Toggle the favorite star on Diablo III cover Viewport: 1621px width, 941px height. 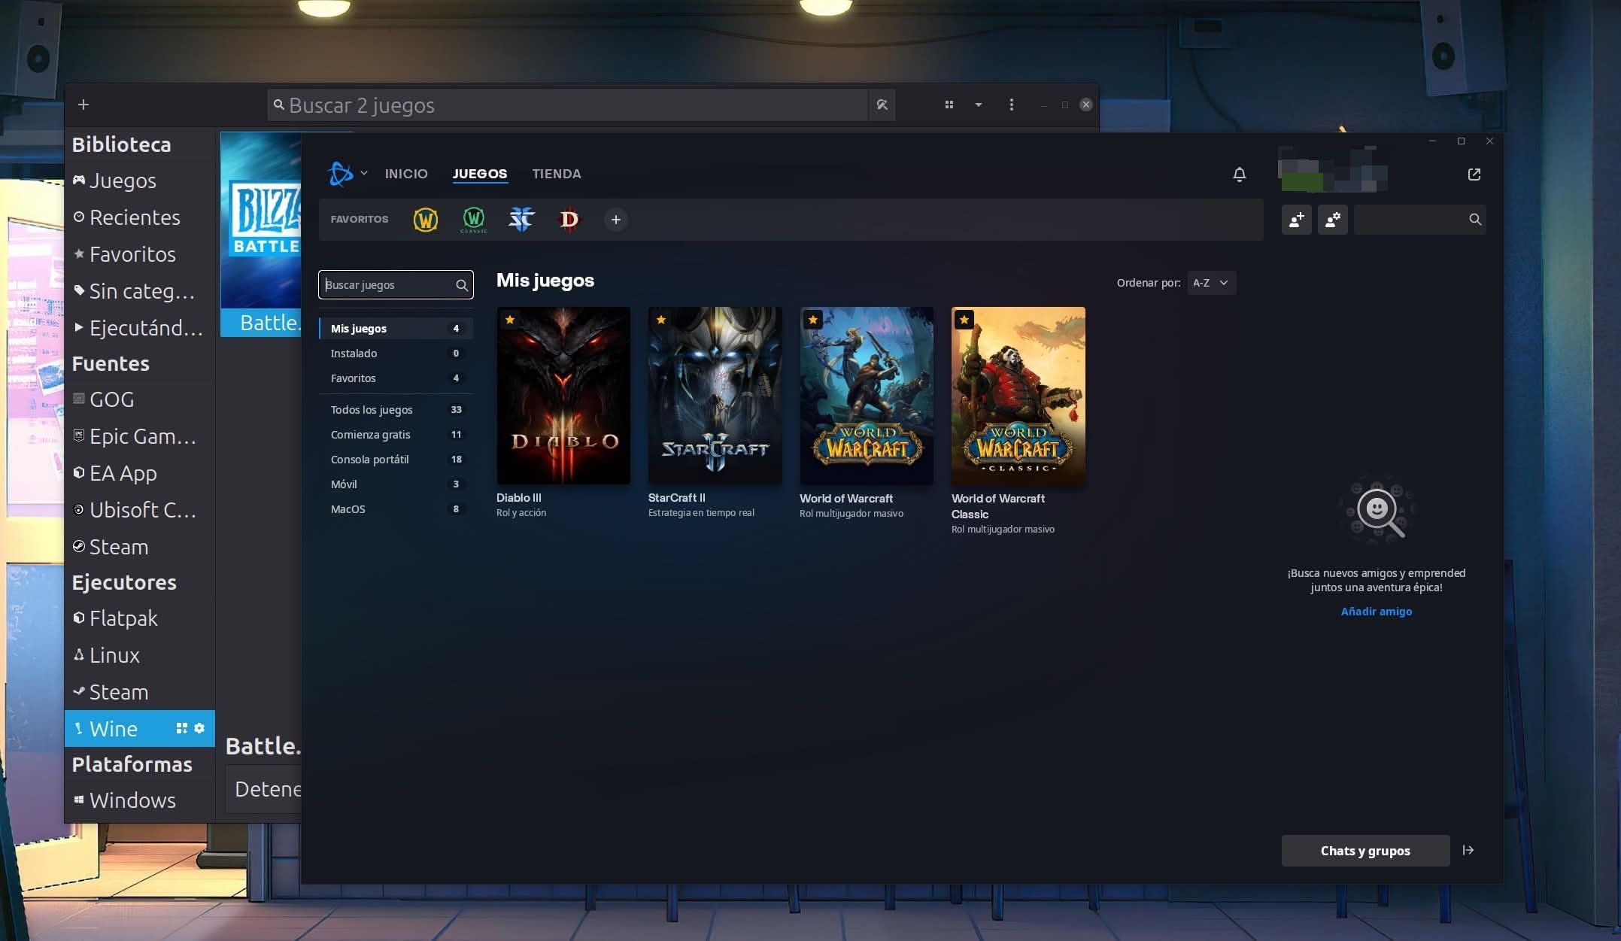coord(510,320)
